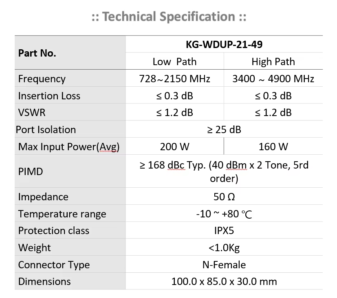Screen dimensions: 337x298
Task: Select the High Path column header
Action: click(x=273, y=61)
